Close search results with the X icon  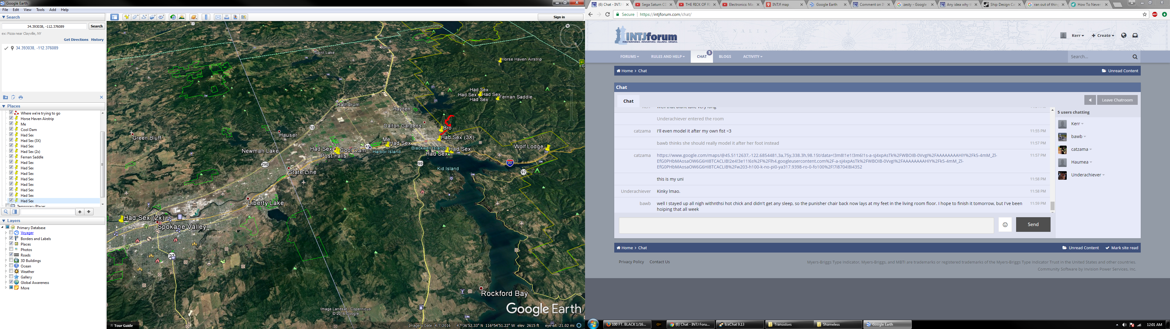[x=101, y=97]
